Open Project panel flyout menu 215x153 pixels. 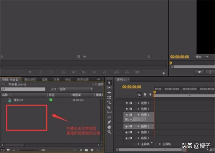[x=98, y=80]
